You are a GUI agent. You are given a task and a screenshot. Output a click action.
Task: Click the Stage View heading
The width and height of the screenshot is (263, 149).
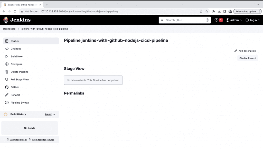pos(74,69)
